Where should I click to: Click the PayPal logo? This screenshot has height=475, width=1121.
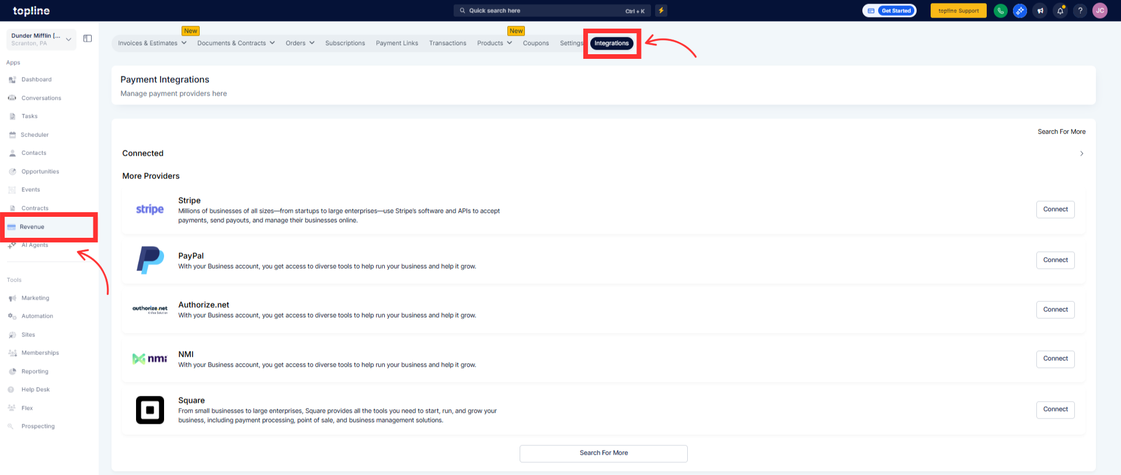(150, 260)
